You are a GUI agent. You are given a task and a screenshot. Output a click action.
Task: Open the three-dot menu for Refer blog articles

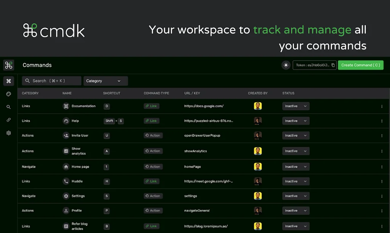point(382,226)
